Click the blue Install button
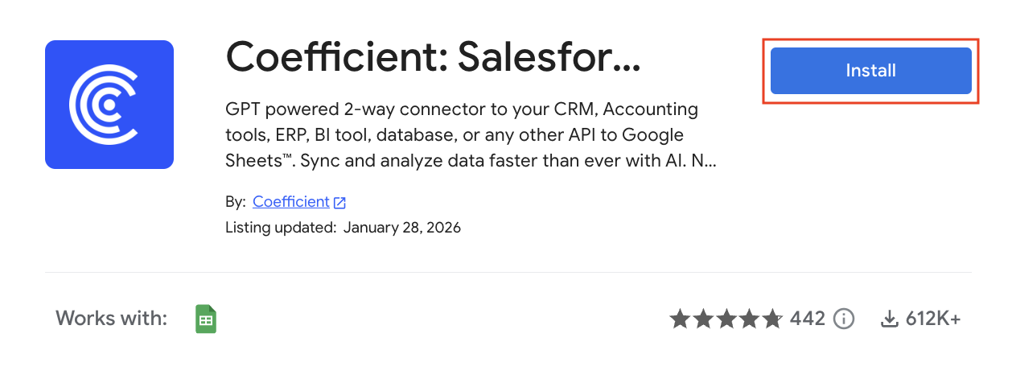 click(870, 71)
